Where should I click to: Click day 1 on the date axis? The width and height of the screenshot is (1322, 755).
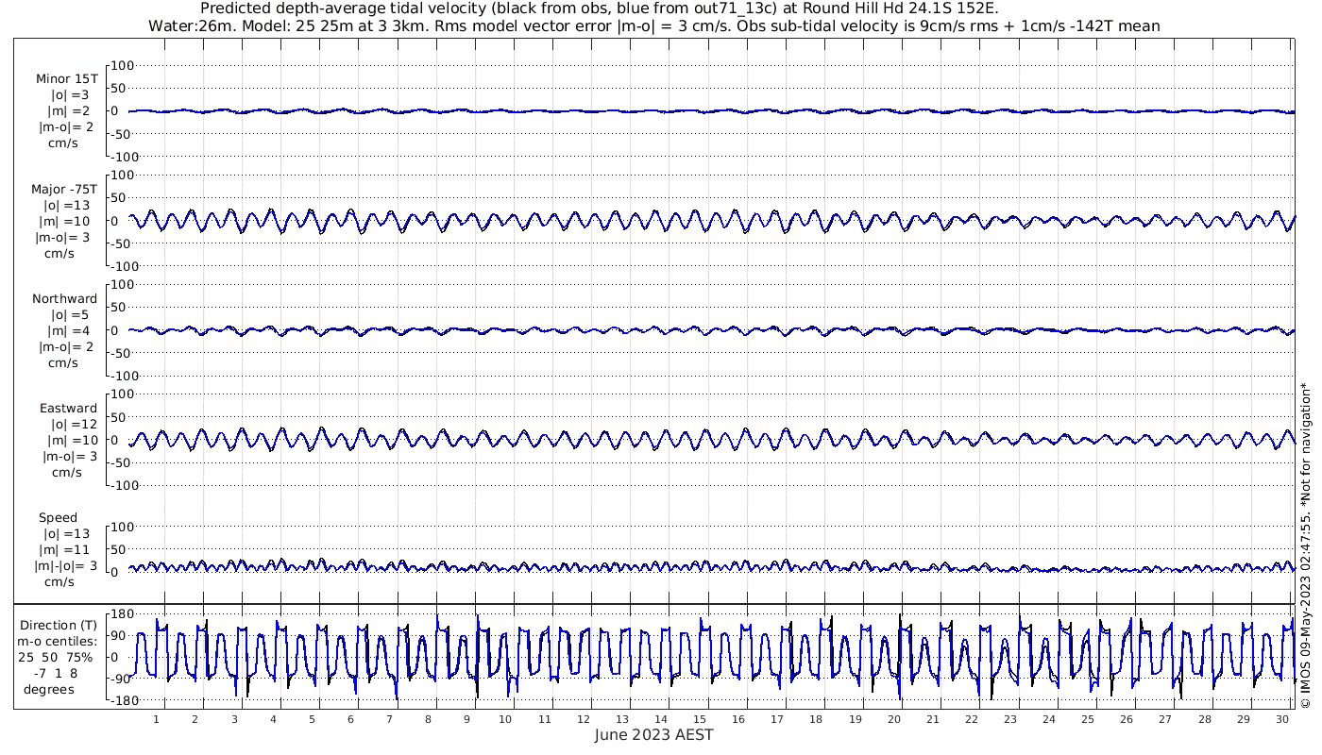click(156, 719)
